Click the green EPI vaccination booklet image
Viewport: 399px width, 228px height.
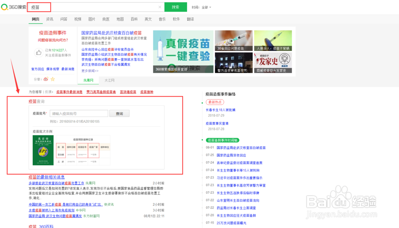click(x=43, y=150)
